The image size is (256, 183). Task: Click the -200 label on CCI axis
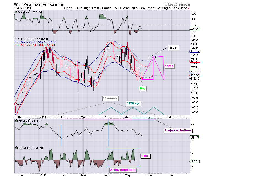(193, 36)
